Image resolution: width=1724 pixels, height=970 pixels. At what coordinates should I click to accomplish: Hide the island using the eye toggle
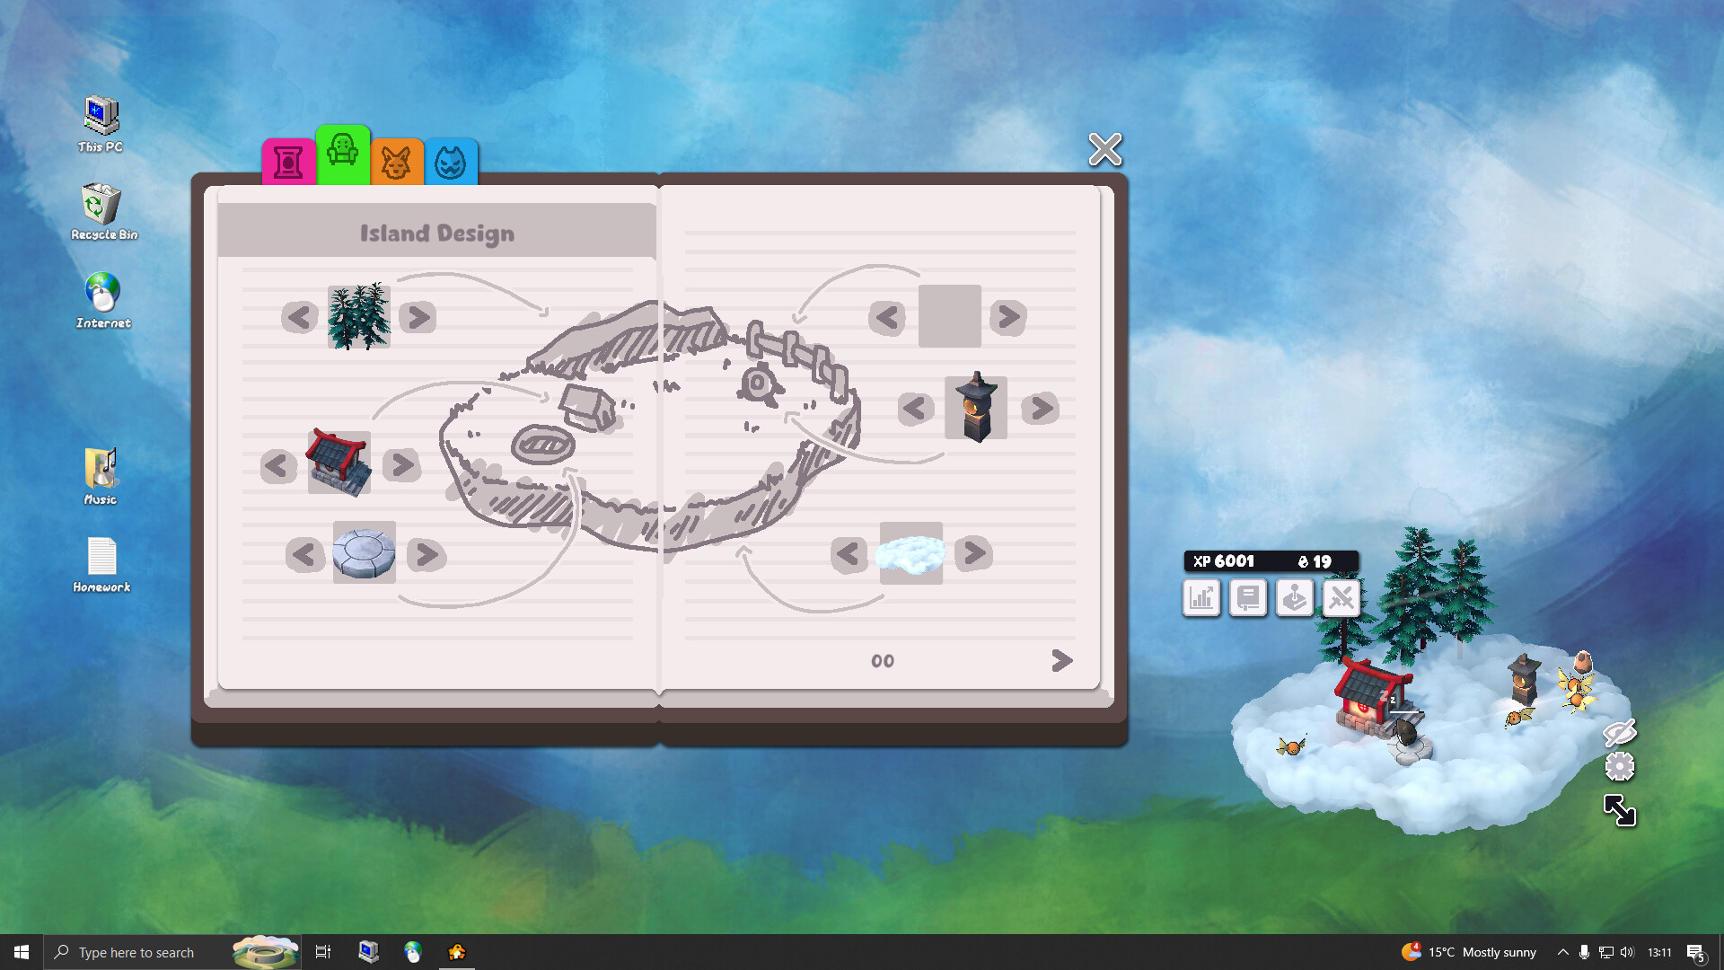(x=1617, y=732)
